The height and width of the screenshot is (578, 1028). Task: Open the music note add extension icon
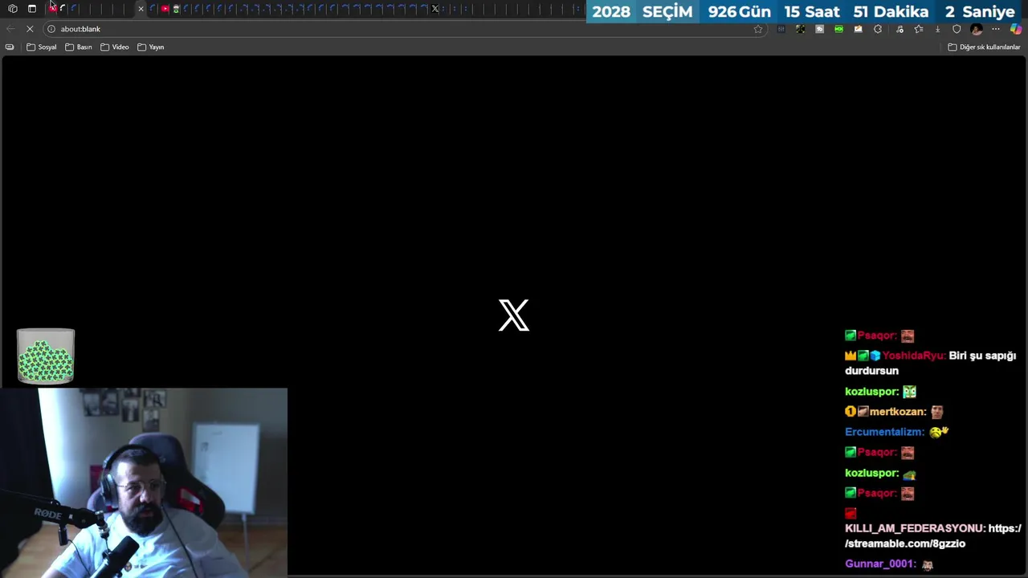tap(898, 29)
